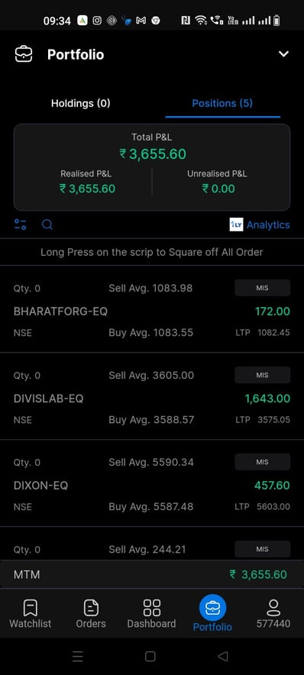Tap the MIS tag on DIXON-EQ

[x=262, y=462]
